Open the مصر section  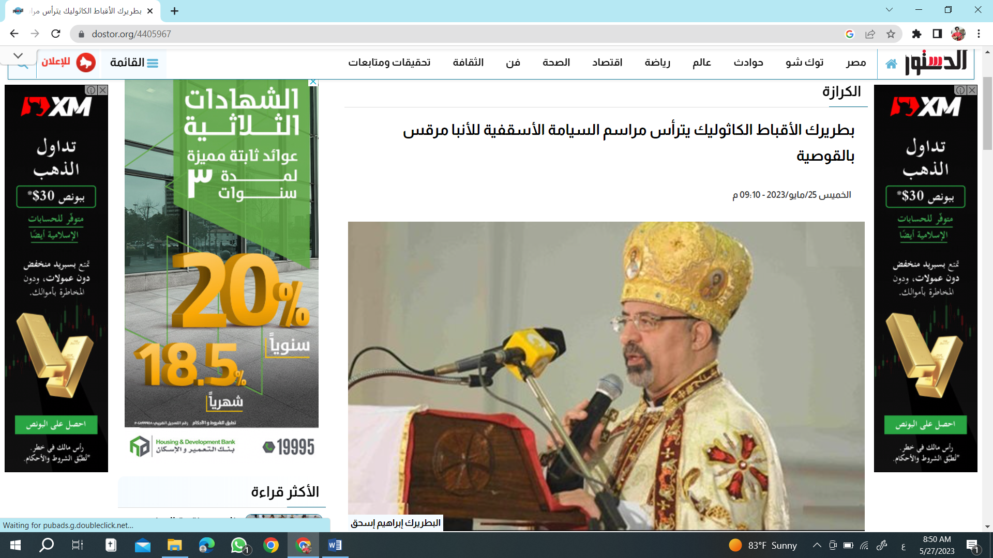[x=856, y=63]
